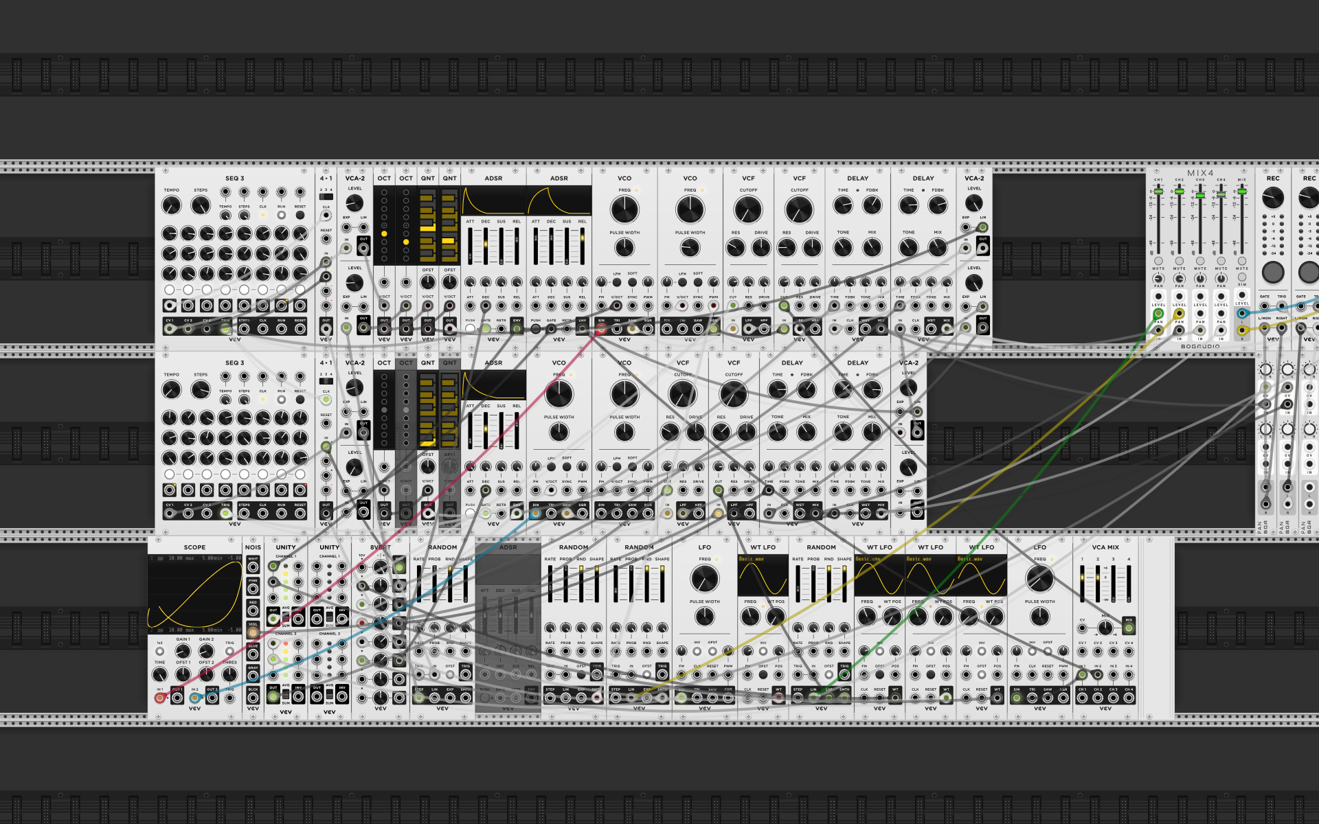Click the MIX4 CH4 LEVEL CV jack
The image size is (1319, 824).
point(1221,297)
